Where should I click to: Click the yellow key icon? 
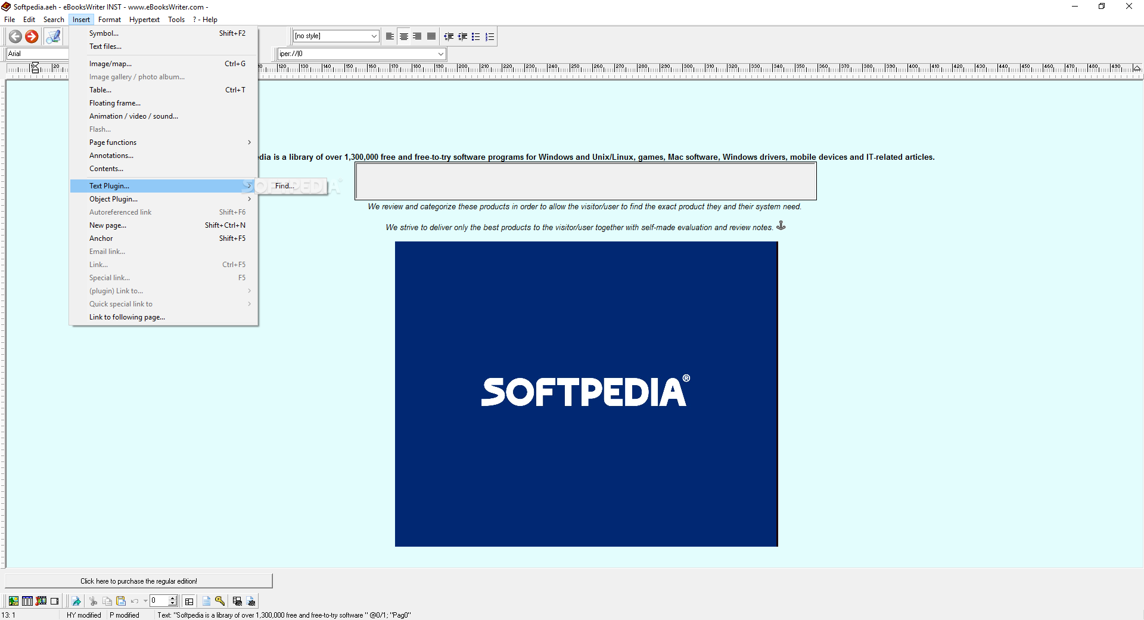point(220,601)
